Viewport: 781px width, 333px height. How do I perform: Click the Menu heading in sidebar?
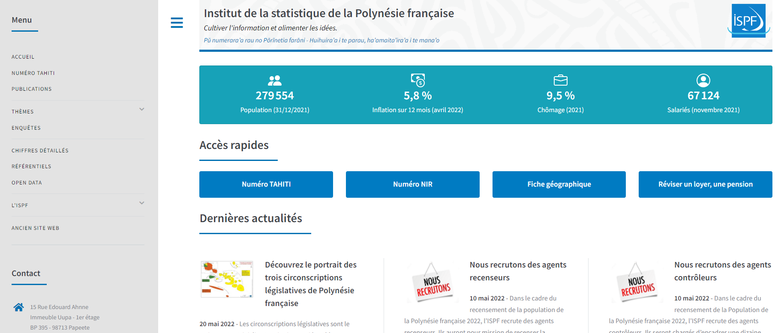coord(22,20)
